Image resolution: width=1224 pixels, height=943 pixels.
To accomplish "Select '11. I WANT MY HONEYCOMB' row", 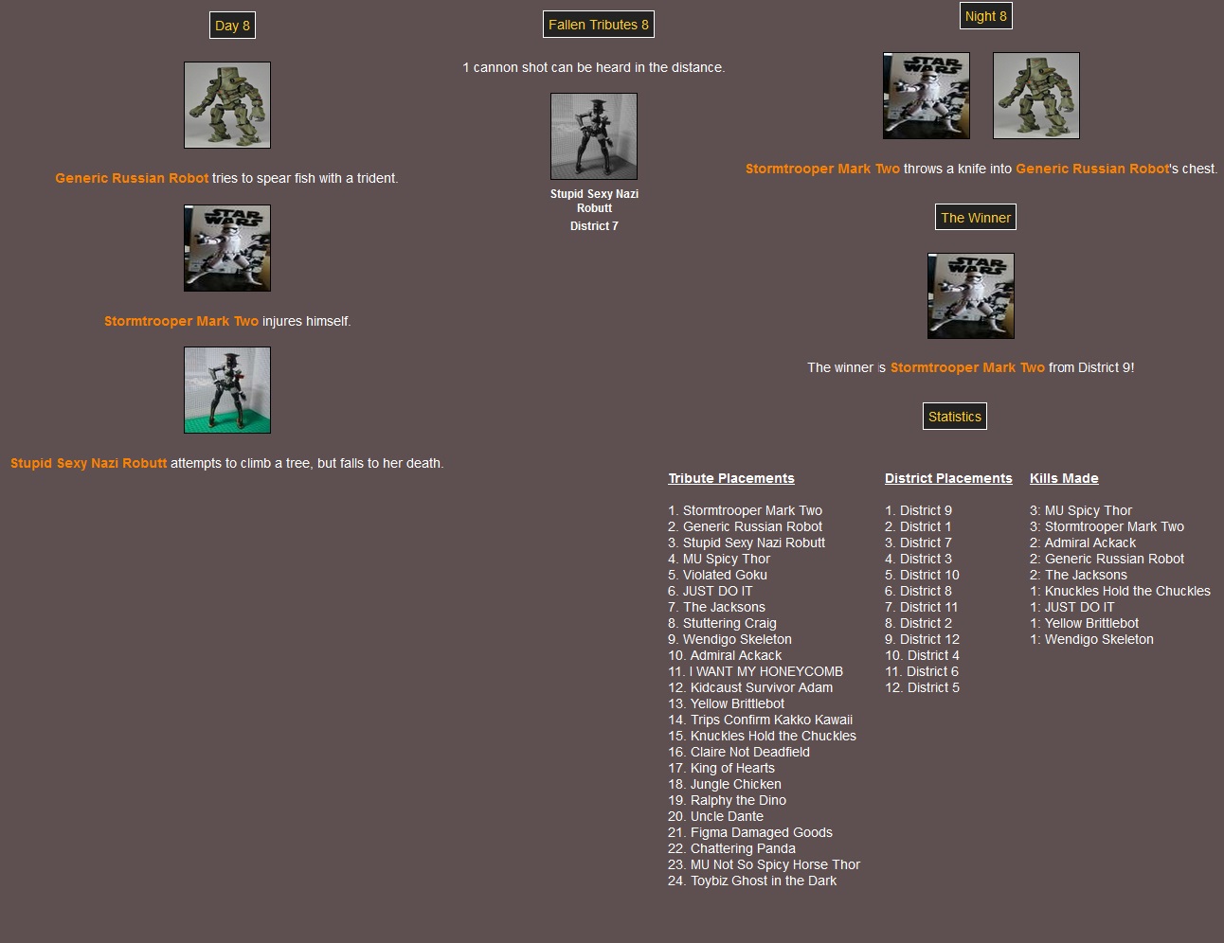I will (755, 671).
